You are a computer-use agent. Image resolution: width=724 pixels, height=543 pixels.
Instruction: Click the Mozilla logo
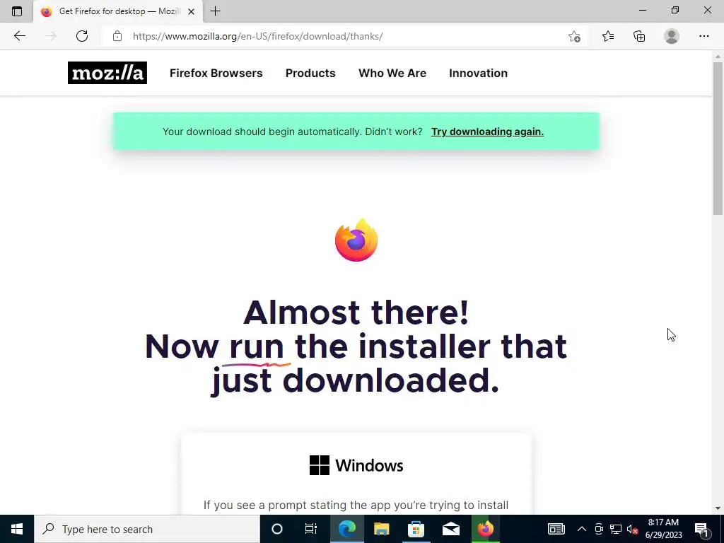click(x=107, y=73)
